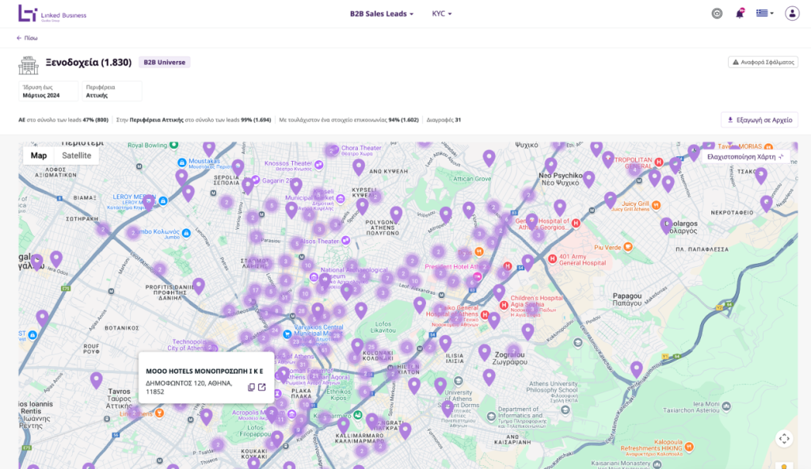Open the Greek flag language selector

click(765, 13)
